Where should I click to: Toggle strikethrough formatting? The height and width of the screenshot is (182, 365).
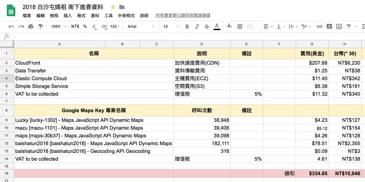207,26
